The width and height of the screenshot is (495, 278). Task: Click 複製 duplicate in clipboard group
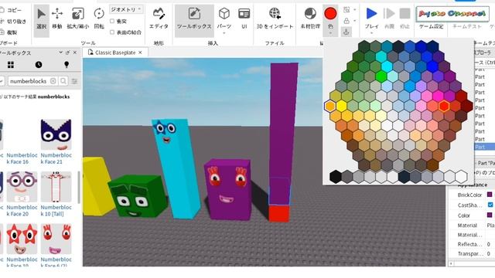(x=9, y=32)
